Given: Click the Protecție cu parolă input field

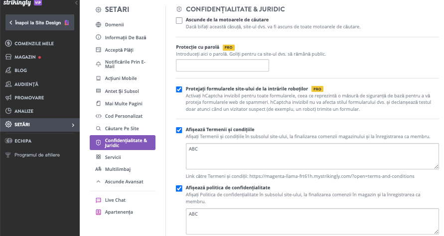Looking at the screenshot, I should tap(222, 65).
